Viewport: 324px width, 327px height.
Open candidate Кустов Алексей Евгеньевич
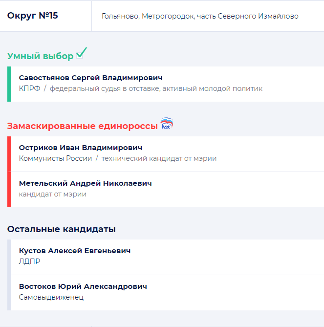tap(75, 251)
